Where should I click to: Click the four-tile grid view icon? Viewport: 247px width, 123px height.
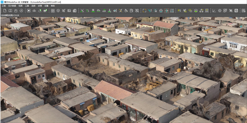53,11
